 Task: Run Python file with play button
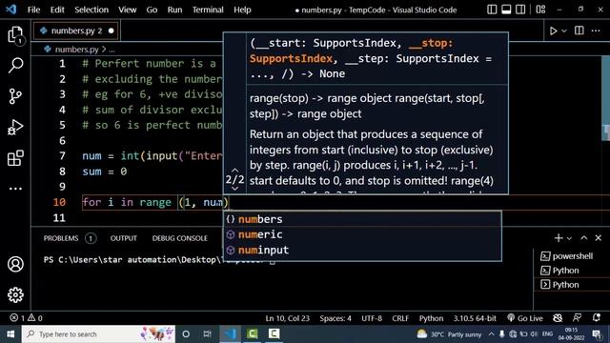[553, 30]
